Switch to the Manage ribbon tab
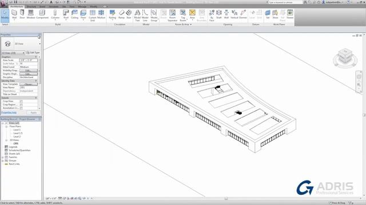Screen dimensions: 366x205 click(x=82, y=6)
